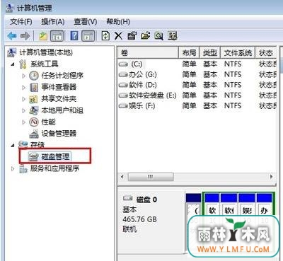The image size is (283, 261).
Task: Sort by the 文件系统 column header
Action: [238, 52]
